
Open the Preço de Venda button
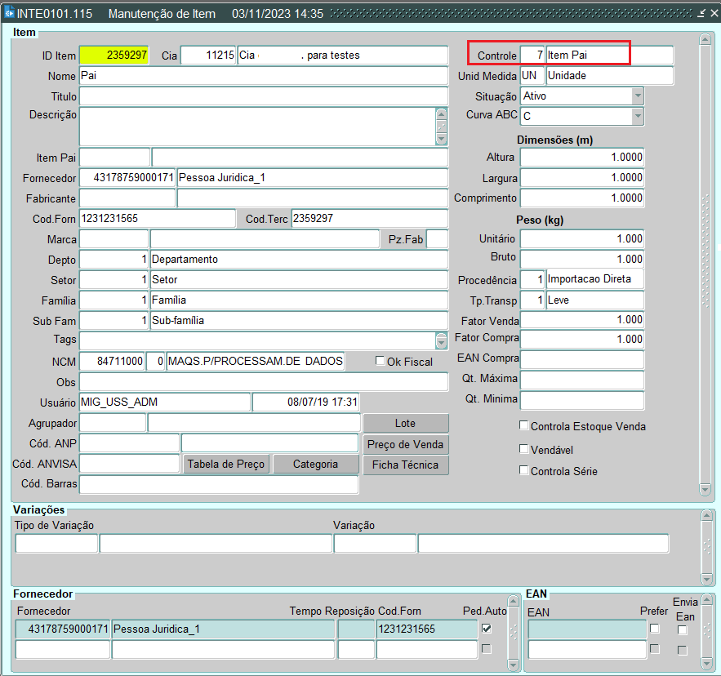pyautogui.click(x=406, y=444)
